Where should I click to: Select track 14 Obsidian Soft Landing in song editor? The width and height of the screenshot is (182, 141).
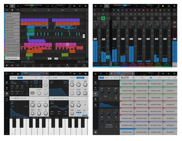point(12,58)
